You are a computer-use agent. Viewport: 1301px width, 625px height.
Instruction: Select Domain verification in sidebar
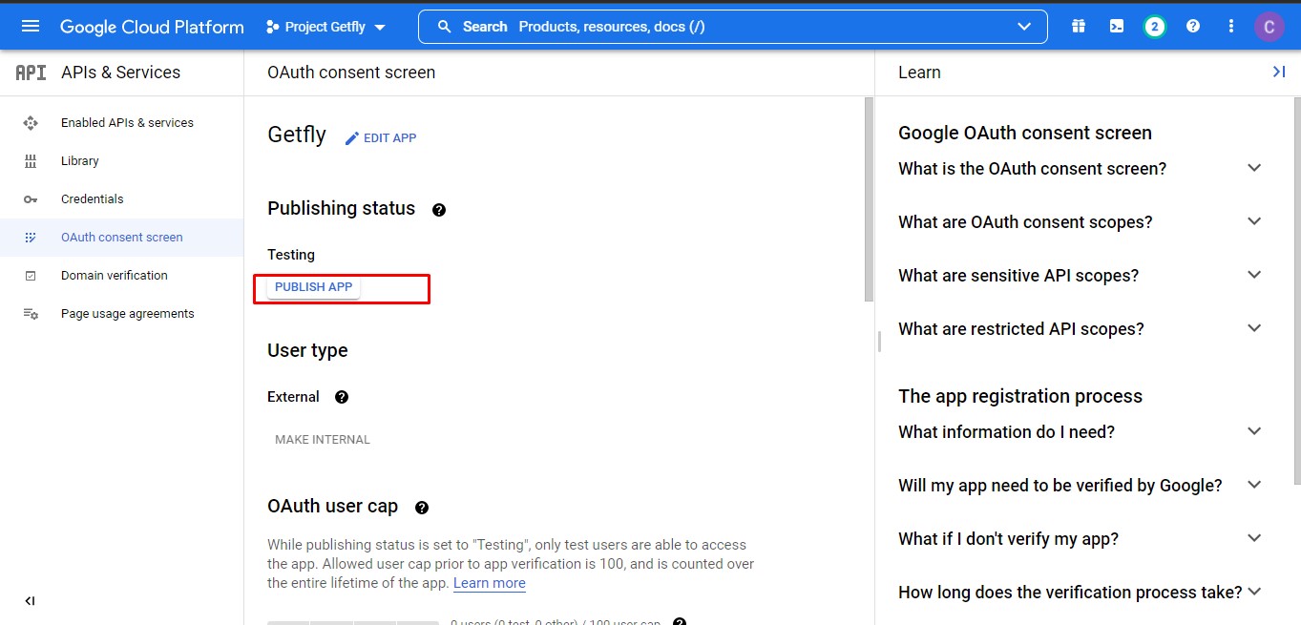click(114, 276)
